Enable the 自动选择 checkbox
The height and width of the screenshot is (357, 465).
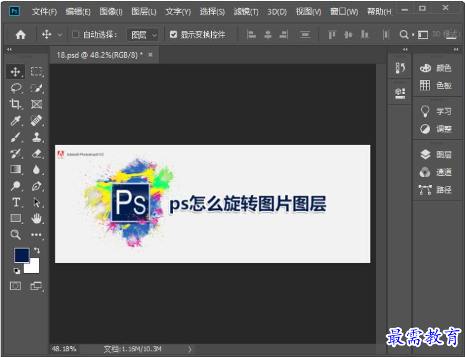click(x=75, y=34)
